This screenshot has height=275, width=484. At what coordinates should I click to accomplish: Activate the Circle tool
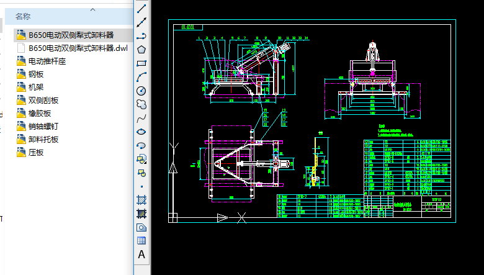[x=141, y=90]
